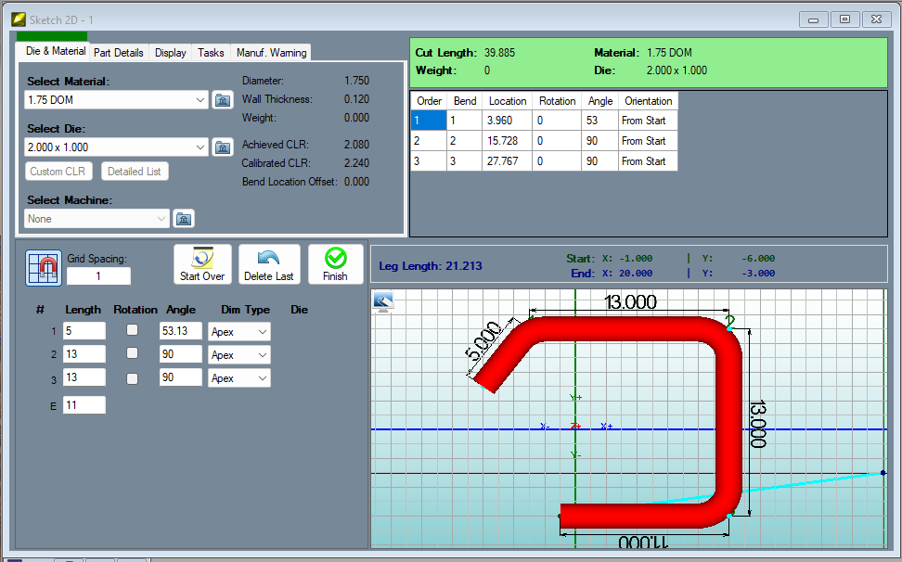Click the view reset icon in sketch canvas

(383, 300)
